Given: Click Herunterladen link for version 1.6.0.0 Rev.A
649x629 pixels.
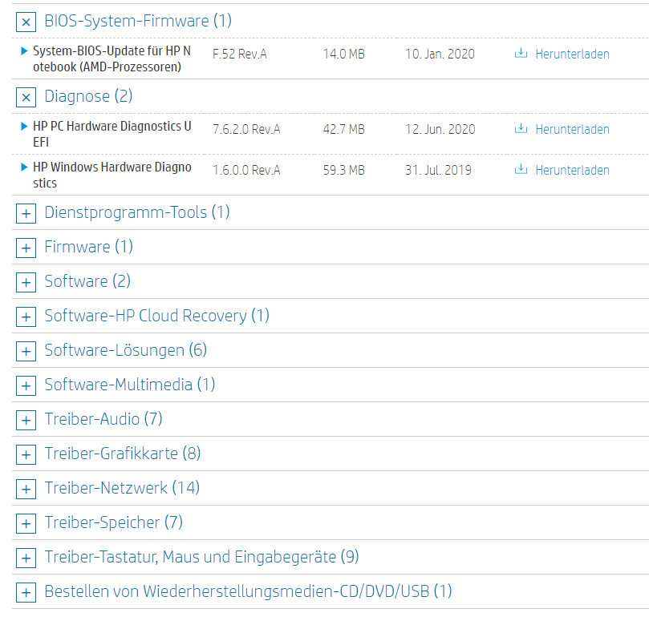Looking at the screenshot, I should 572,170.
